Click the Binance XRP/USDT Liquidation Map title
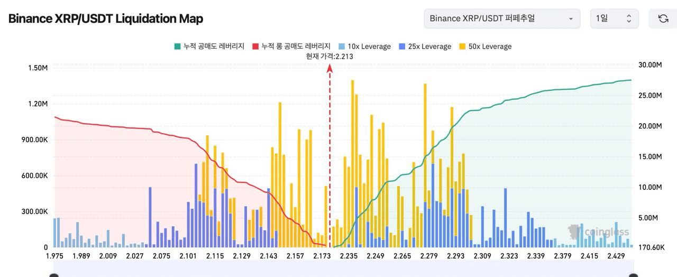The height and width of the screenshot is (277, 677). 106,19
